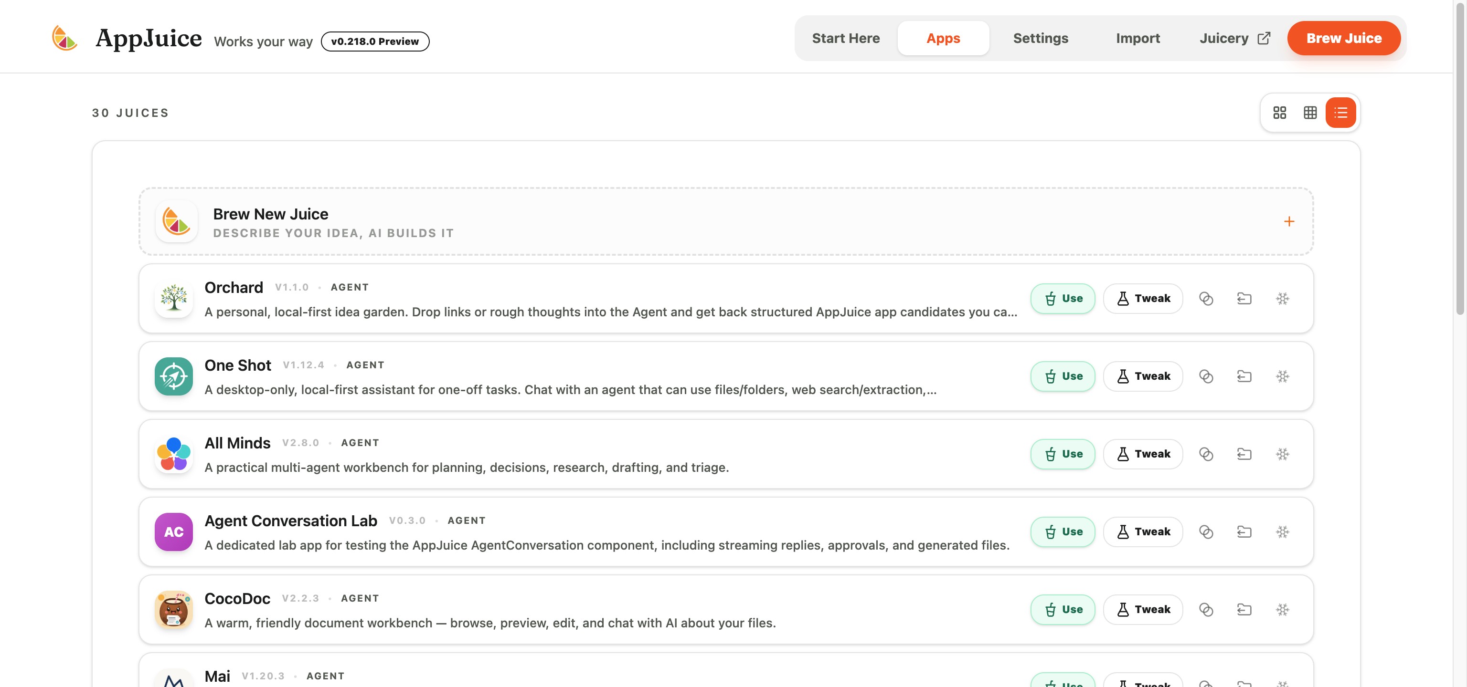This screenshot has height=687, width=1467.
Task: Click 'DESCRIBE YOUR IDEA, AI BUILDS IT' subtitle
Action: click(333, 233)
